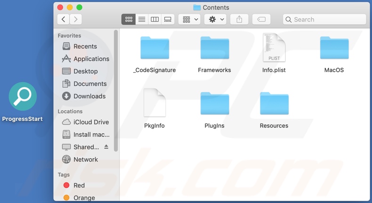Maximize the Contents window with green button

(79, 8)
